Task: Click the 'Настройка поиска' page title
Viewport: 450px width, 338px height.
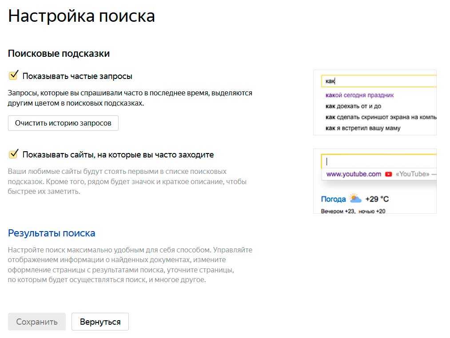Action: (x=81, y=16)
